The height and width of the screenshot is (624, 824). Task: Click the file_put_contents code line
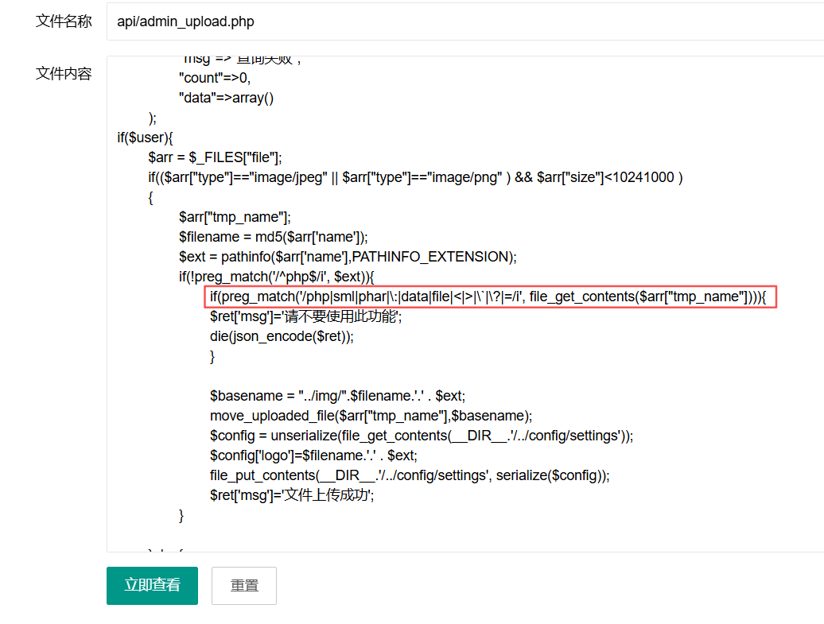(x=410, y=475)
